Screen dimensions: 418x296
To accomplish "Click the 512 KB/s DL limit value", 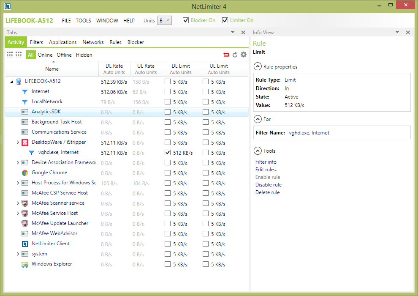I will pyautogui.click(x=183, y=153).
